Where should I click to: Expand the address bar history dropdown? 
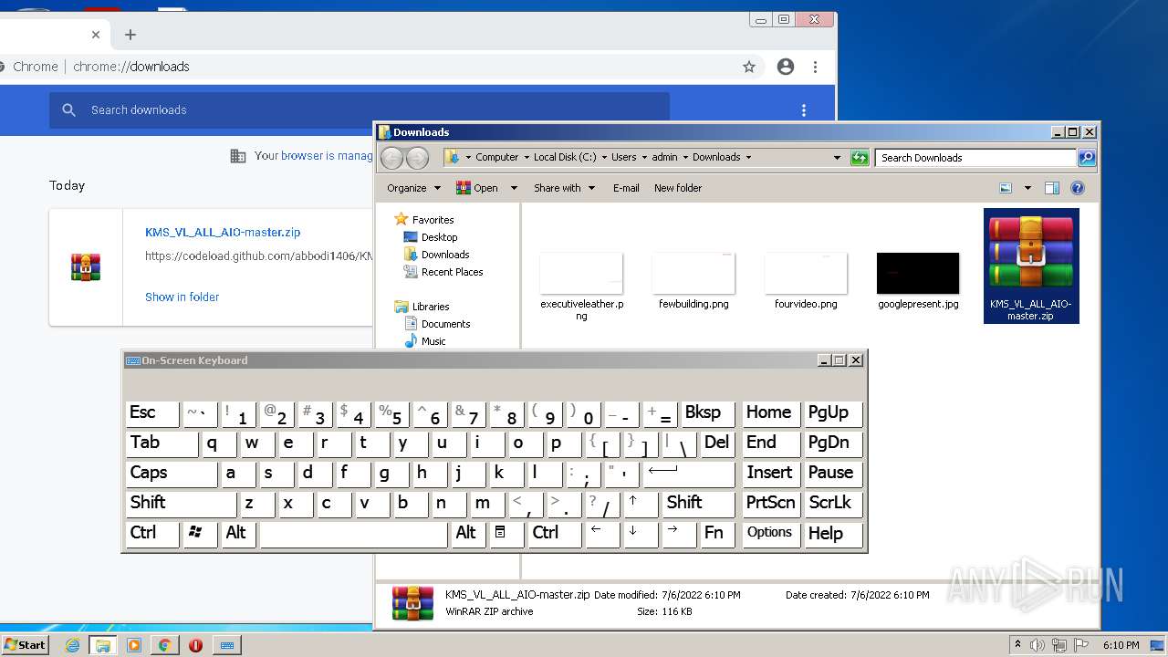[x=837, y=157]
